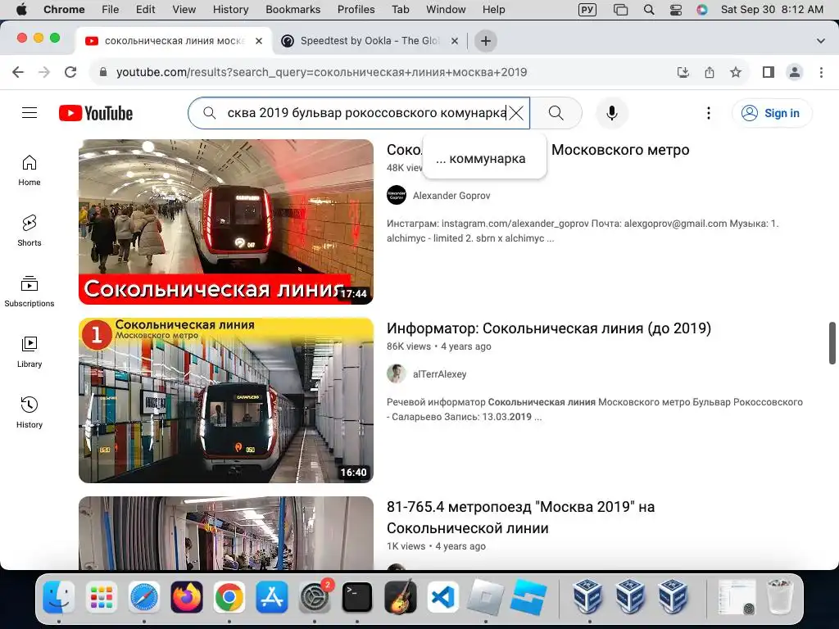Click the URL address bar
The image size is (839, 629).
pos(321,72)
